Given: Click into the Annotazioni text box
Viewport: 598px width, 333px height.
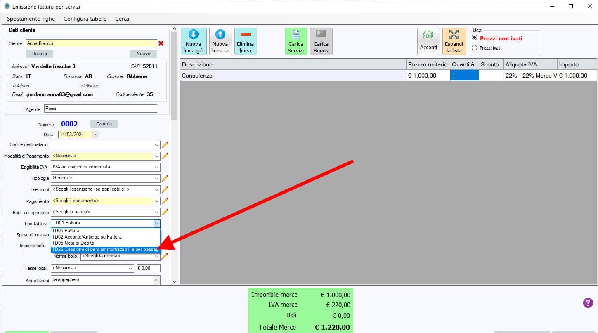Looking at the screenshot, I should pyautogui.click(x=102, y=280).
